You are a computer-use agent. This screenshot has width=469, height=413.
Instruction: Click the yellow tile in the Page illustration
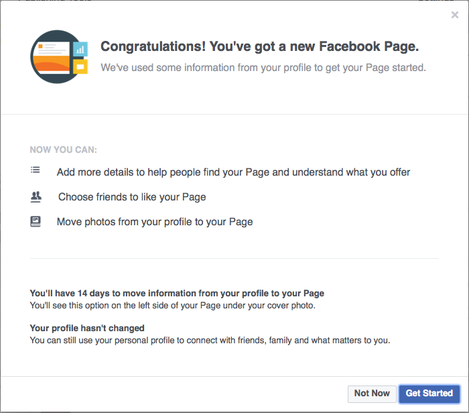point(80,66)
